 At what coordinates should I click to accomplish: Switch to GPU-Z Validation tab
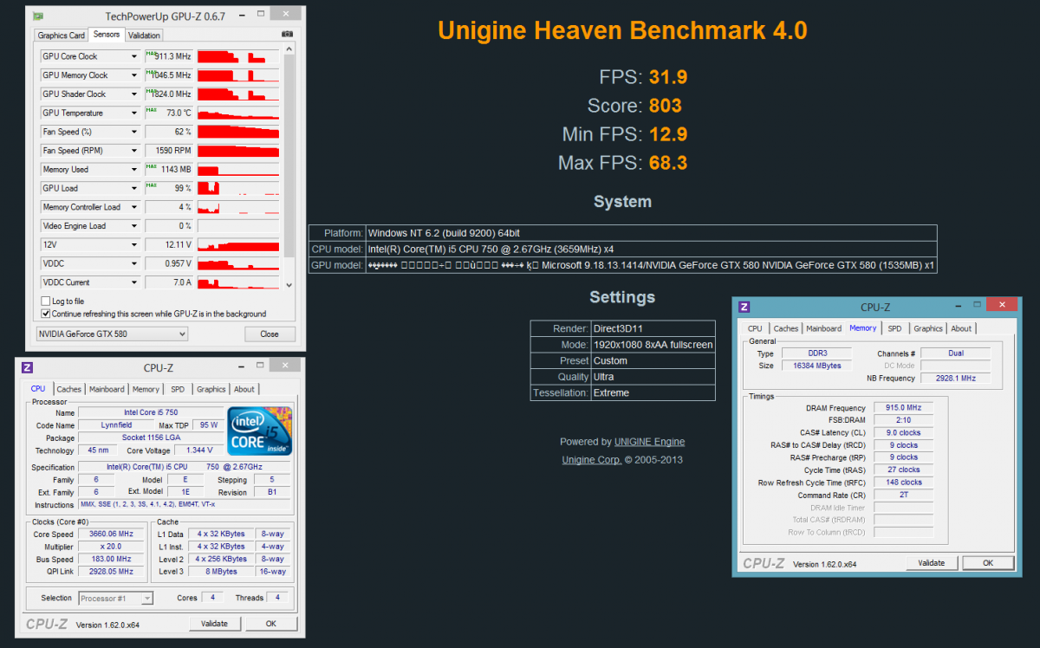(144, 36)
